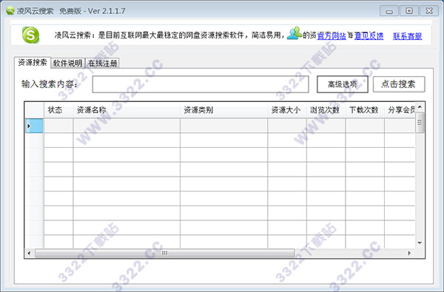444x292 pixels.
Task: Open the 软件说明 tab
Action: click(67, 63)
